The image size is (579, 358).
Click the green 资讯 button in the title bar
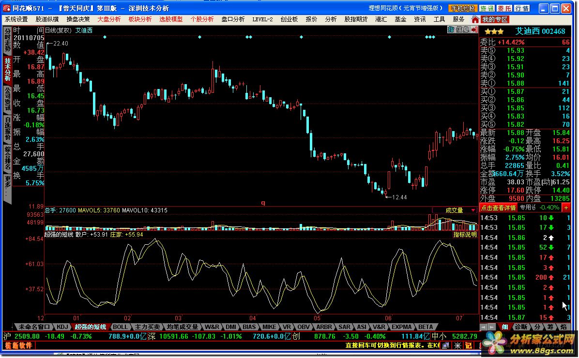coord(487,8)
